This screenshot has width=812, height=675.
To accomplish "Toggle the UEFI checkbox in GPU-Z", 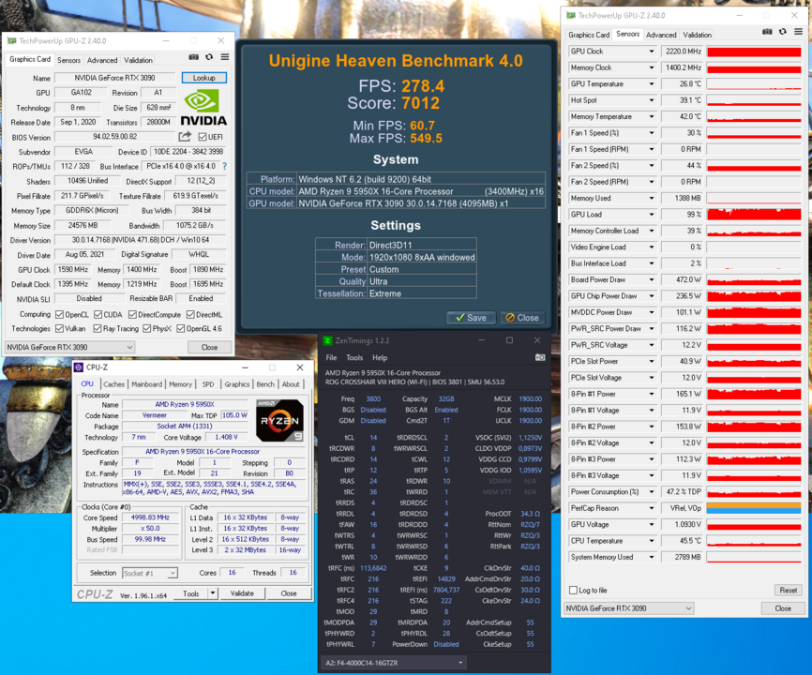I will [203, 137].
